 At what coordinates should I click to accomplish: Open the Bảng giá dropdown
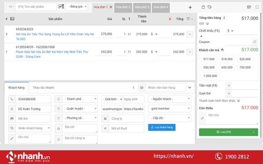click(x=77, y=7)
